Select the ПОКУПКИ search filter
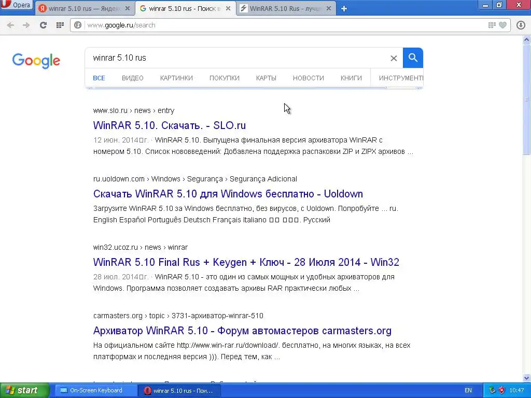The image size is (531, 398). coord(224,78)
